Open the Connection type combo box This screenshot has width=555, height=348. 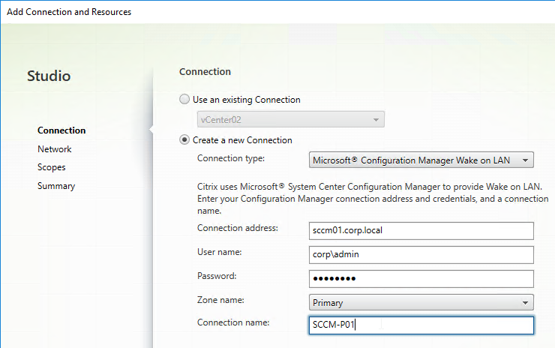(x=421, y=160)
